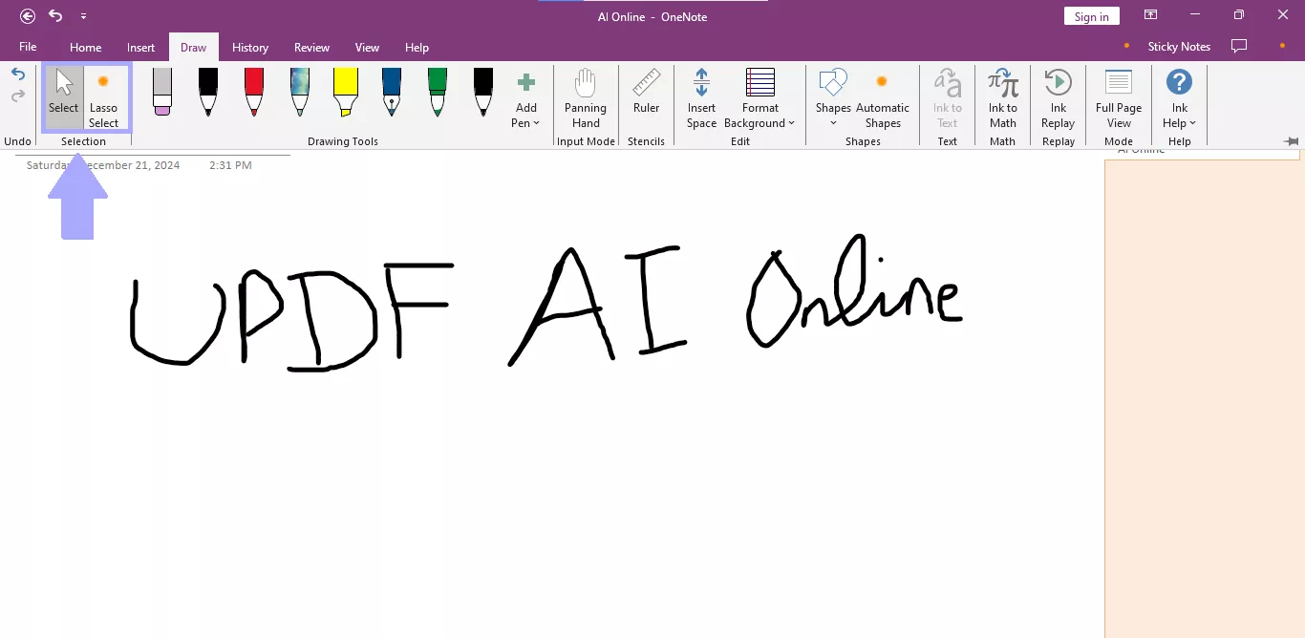Open the Shapes dropdown
The width and height of the screenshot is (1305, 638).
(x=832, y=98)
